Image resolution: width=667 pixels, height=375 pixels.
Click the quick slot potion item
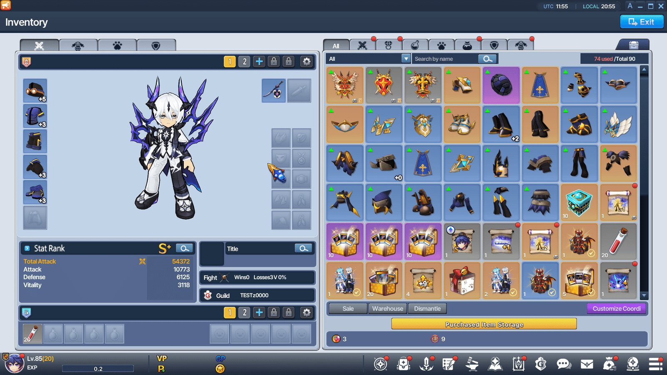33,334
